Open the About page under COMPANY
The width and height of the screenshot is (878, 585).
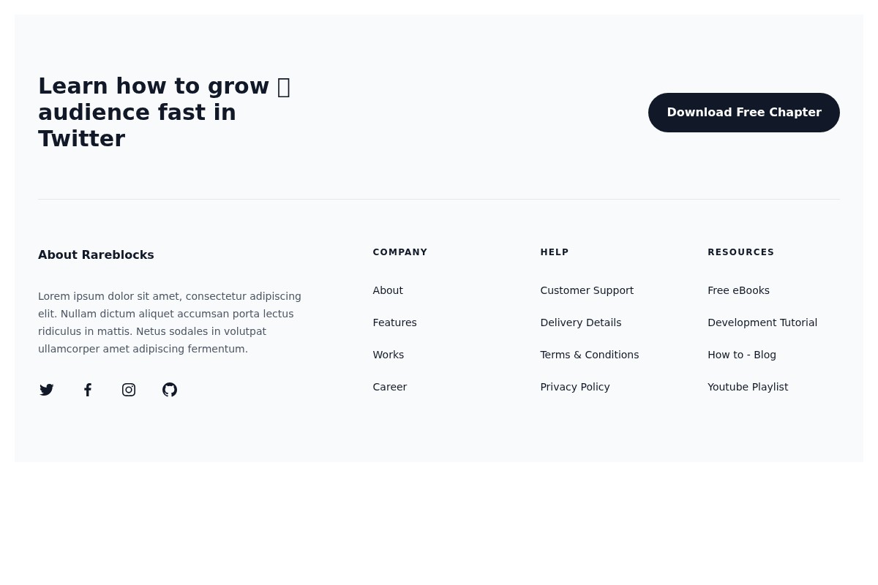tap(388, 290)
